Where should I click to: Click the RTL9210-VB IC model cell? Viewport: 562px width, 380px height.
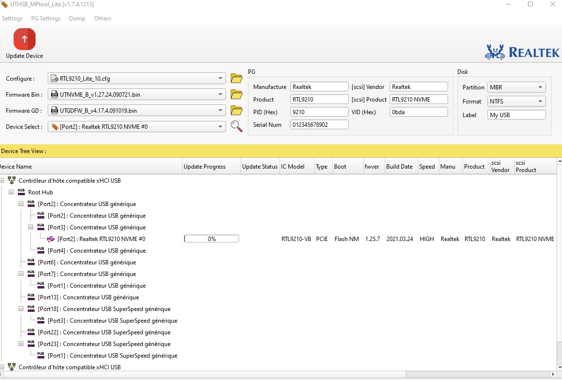[296, 239]
